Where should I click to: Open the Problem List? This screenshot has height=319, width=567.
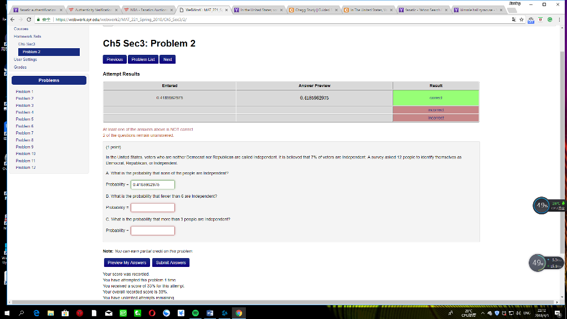click(x=143, y=59)
